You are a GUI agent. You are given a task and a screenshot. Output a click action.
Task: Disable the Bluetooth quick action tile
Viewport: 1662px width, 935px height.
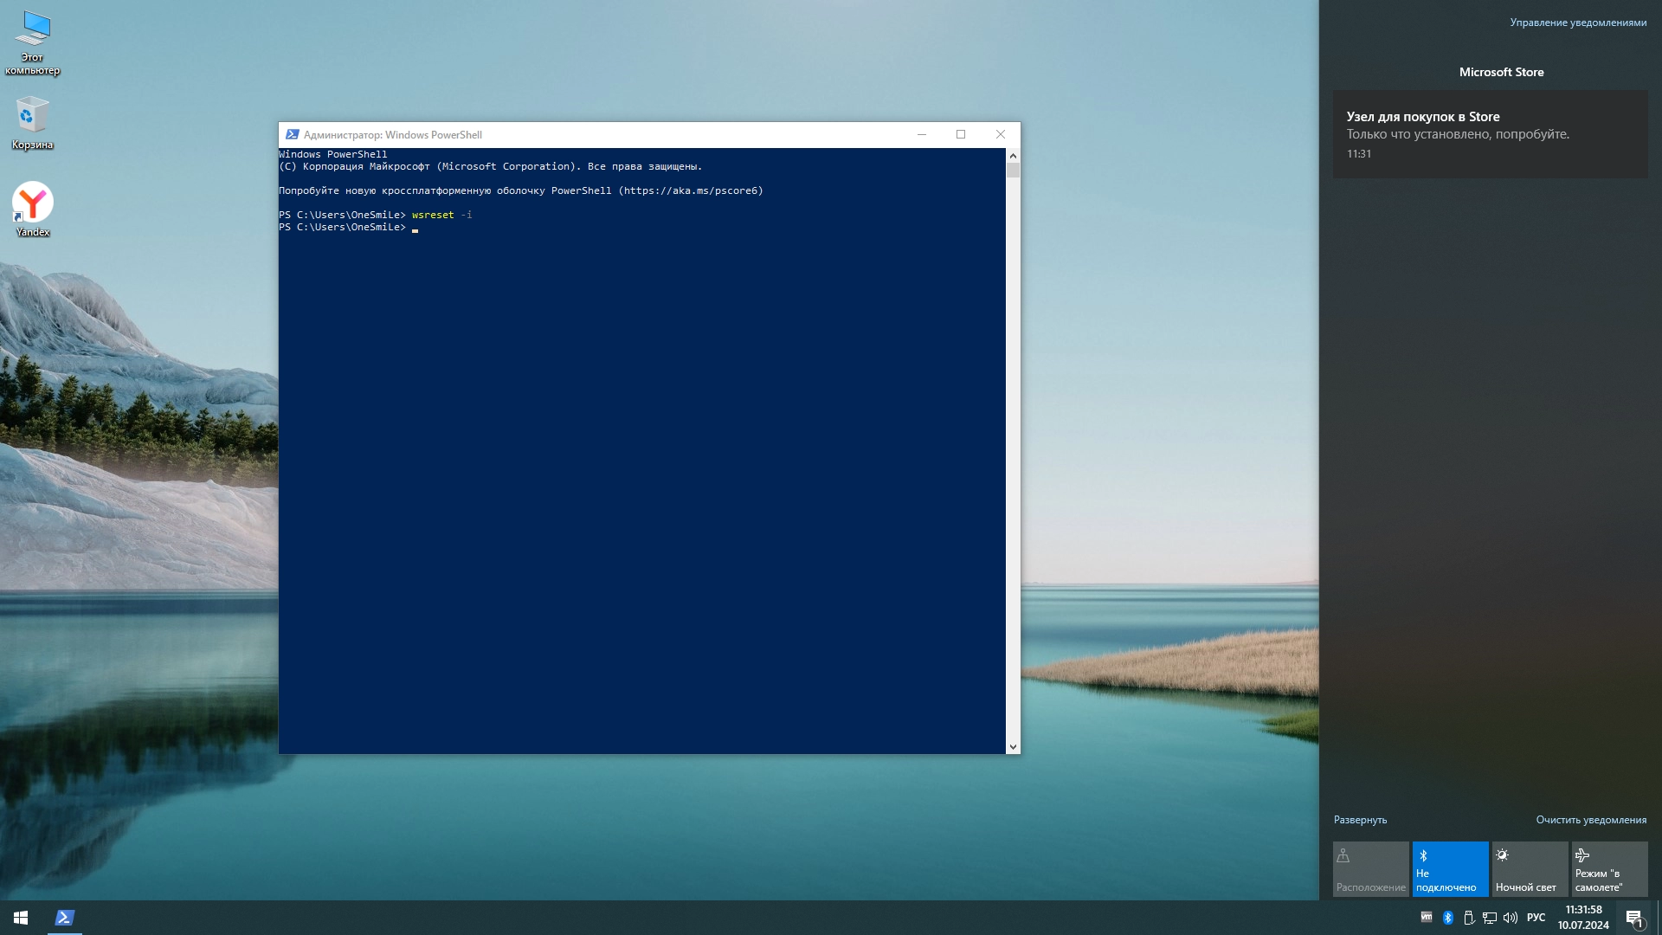1450,868
